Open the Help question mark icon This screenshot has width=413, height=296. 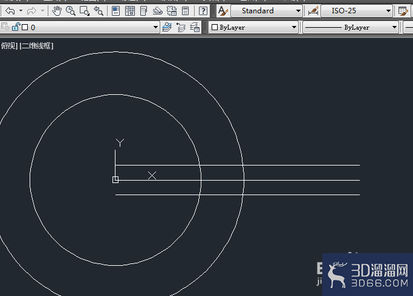tap(203, 11)
